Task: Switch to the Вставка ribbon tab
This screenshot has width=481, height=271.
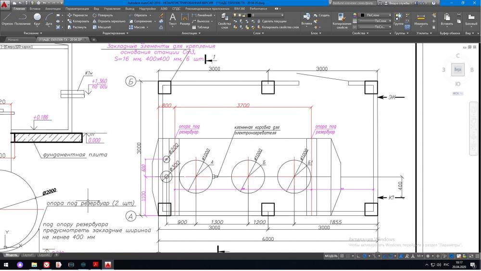Action: pyautogui.click(x=35, y=9)
